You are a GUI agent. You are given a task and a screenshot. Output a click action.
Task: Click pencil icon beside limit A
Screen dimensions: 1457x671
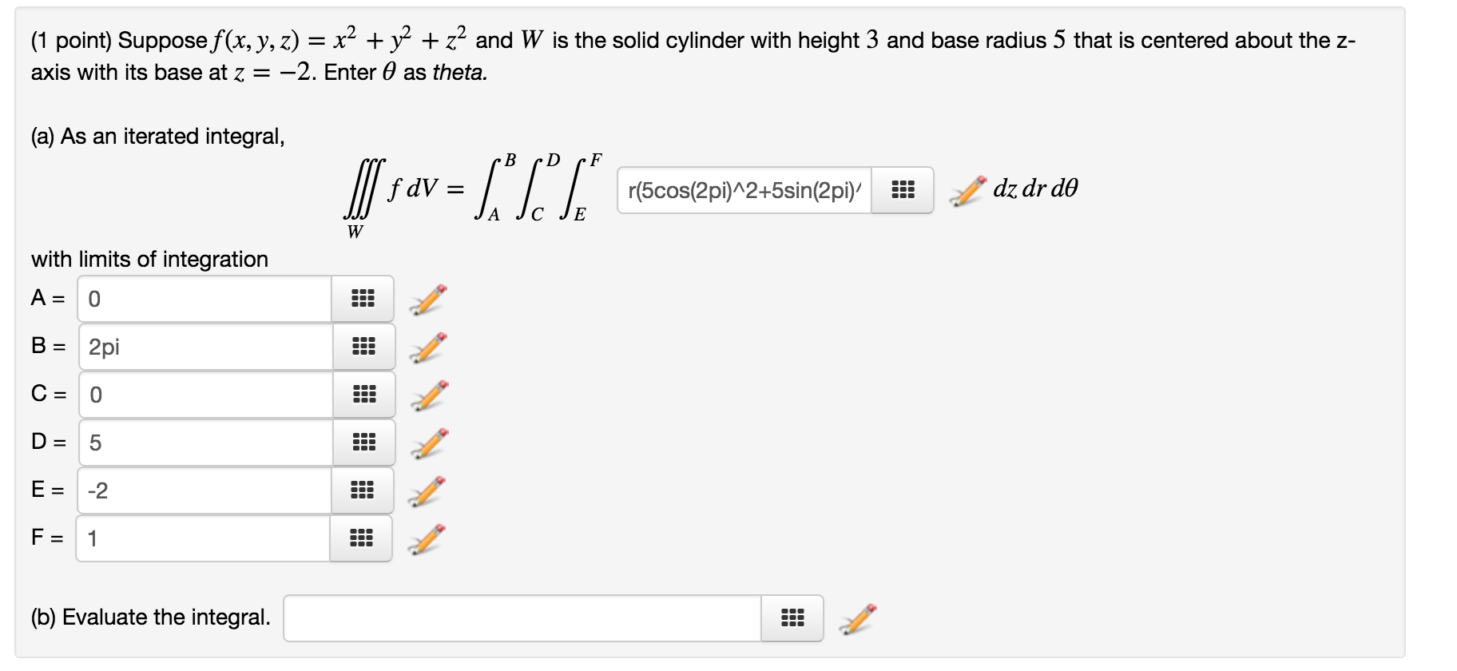point(428,300)
